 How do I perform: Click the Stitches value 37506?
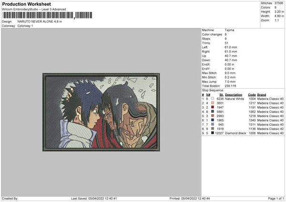[279, 3]
